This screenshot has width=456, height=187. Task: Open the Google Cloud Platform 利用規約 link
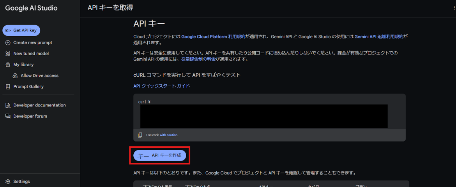(x=213, y=37)
